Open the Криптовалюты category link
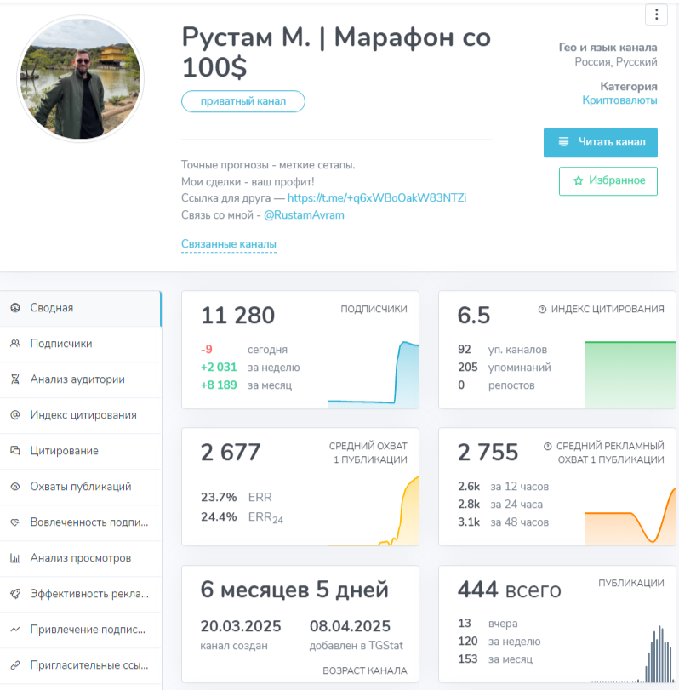679x690 pixels. click(619, 100)
